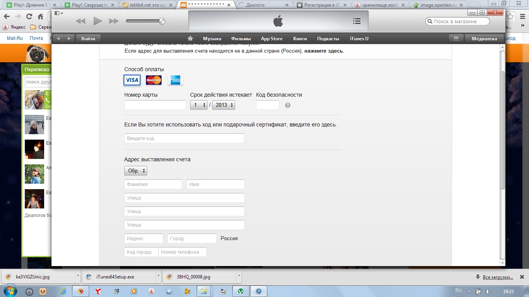Select American Express payment option
Image resolution: width=529 pixels, height=297 pixels.
(175, 80)
